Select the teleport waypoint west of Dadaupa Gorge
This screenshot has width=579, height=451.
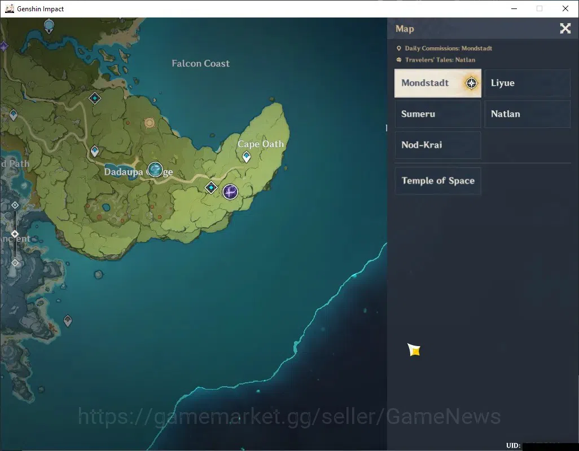[95, 151]
